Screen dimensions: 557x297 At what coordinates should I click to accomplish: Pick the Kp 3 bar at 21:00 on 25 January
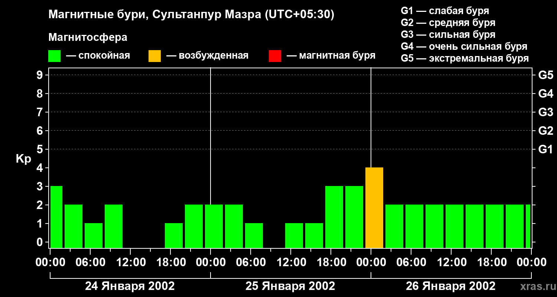tap(354, 217)
